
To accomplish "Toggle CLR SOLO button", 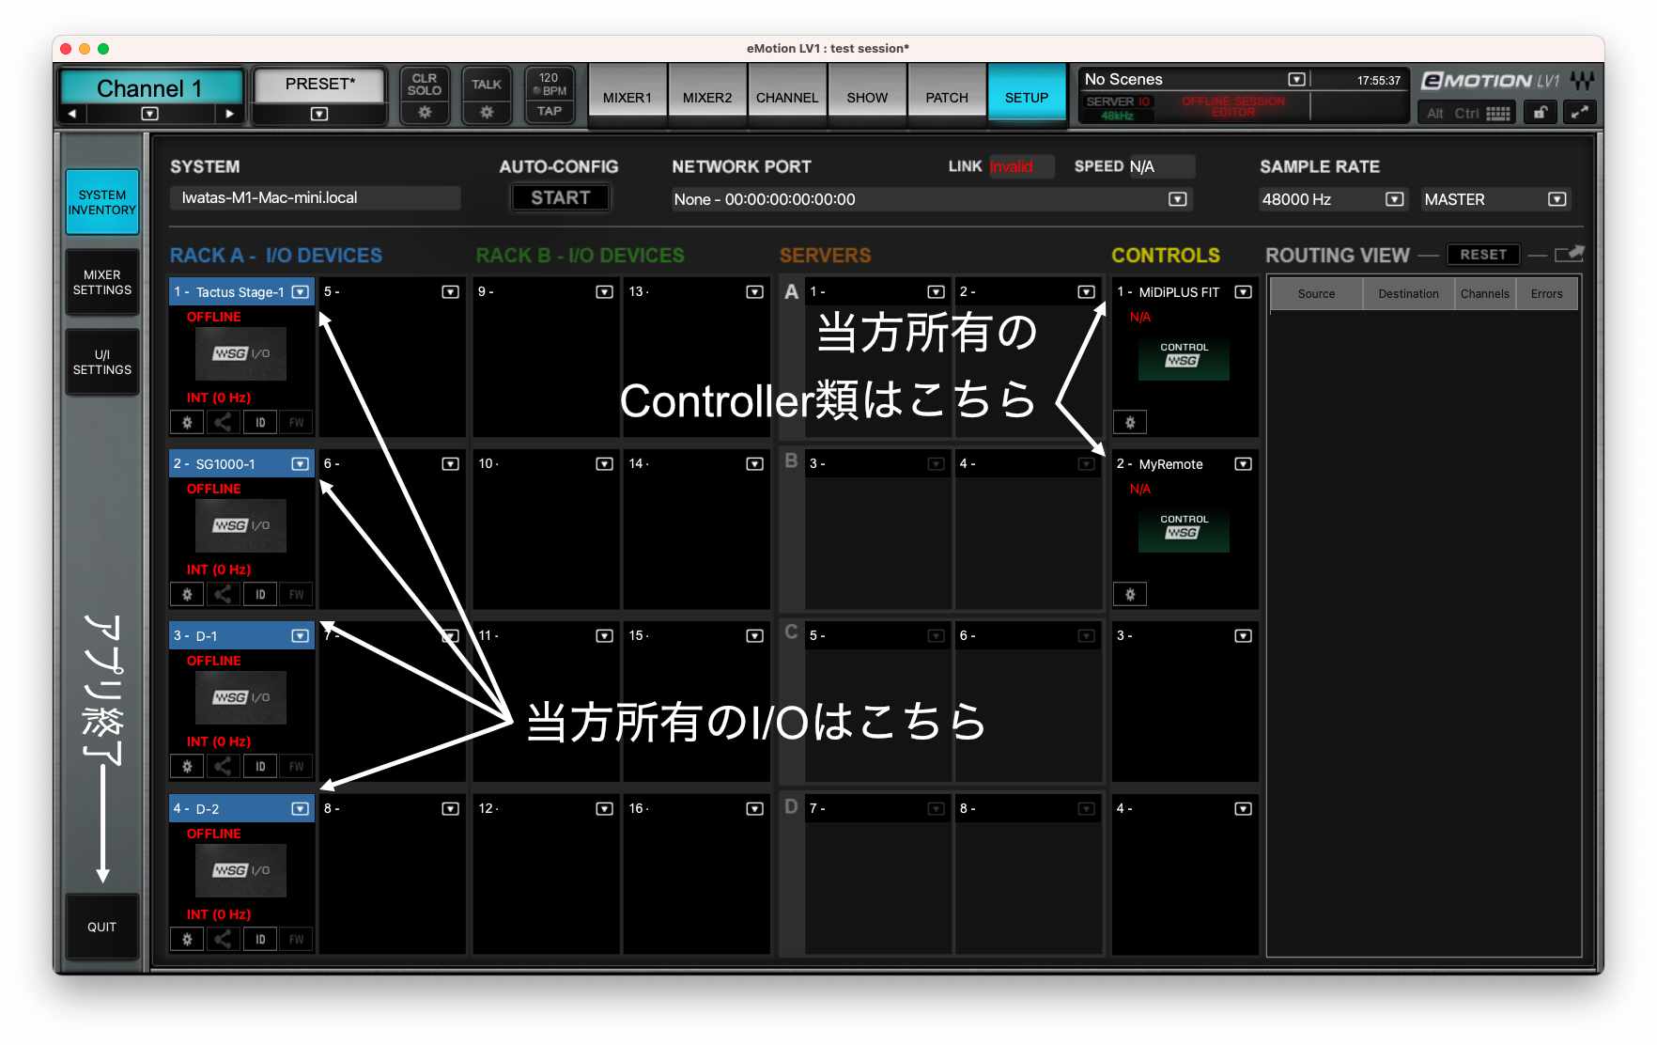I will point(425,85).
